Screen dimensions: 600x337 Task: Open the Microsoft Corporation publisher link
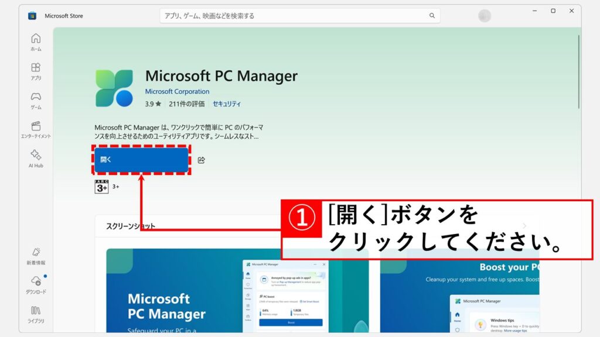click(177, 92)
